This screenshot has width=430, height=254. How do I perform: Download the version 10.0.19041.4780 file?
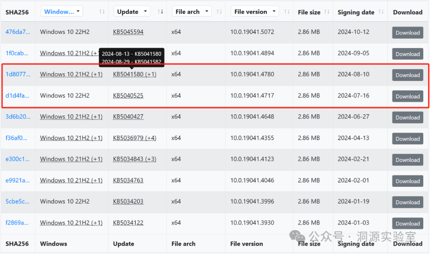tap(408, 75)
